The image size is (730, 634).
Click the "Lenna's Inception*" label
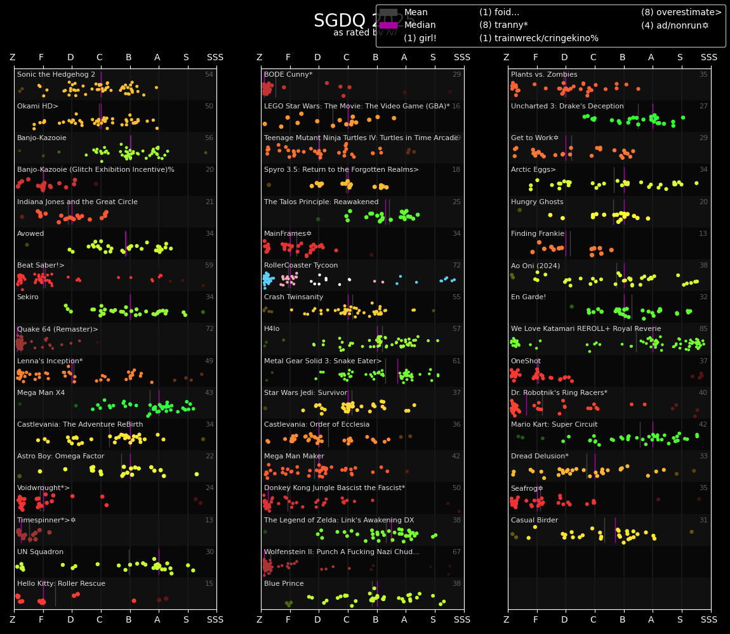coord(50,361)
